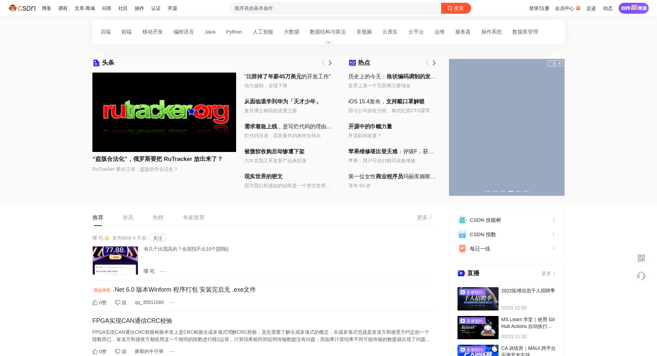Click the search input field

335,8
